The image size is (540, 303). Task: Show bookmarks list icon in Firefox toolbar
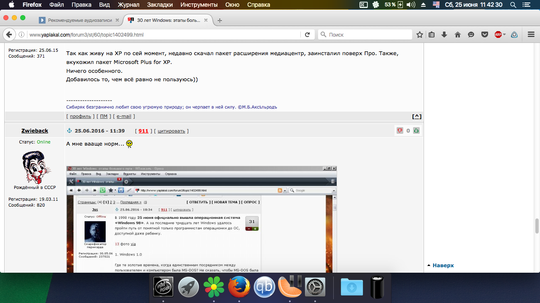432,35
